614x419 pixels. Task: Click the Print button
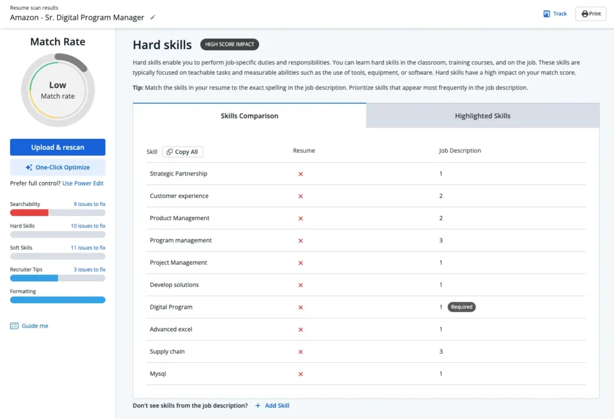(x=591, y=14)
